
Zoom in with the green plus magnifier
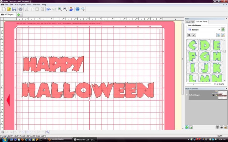click(60, 9)
